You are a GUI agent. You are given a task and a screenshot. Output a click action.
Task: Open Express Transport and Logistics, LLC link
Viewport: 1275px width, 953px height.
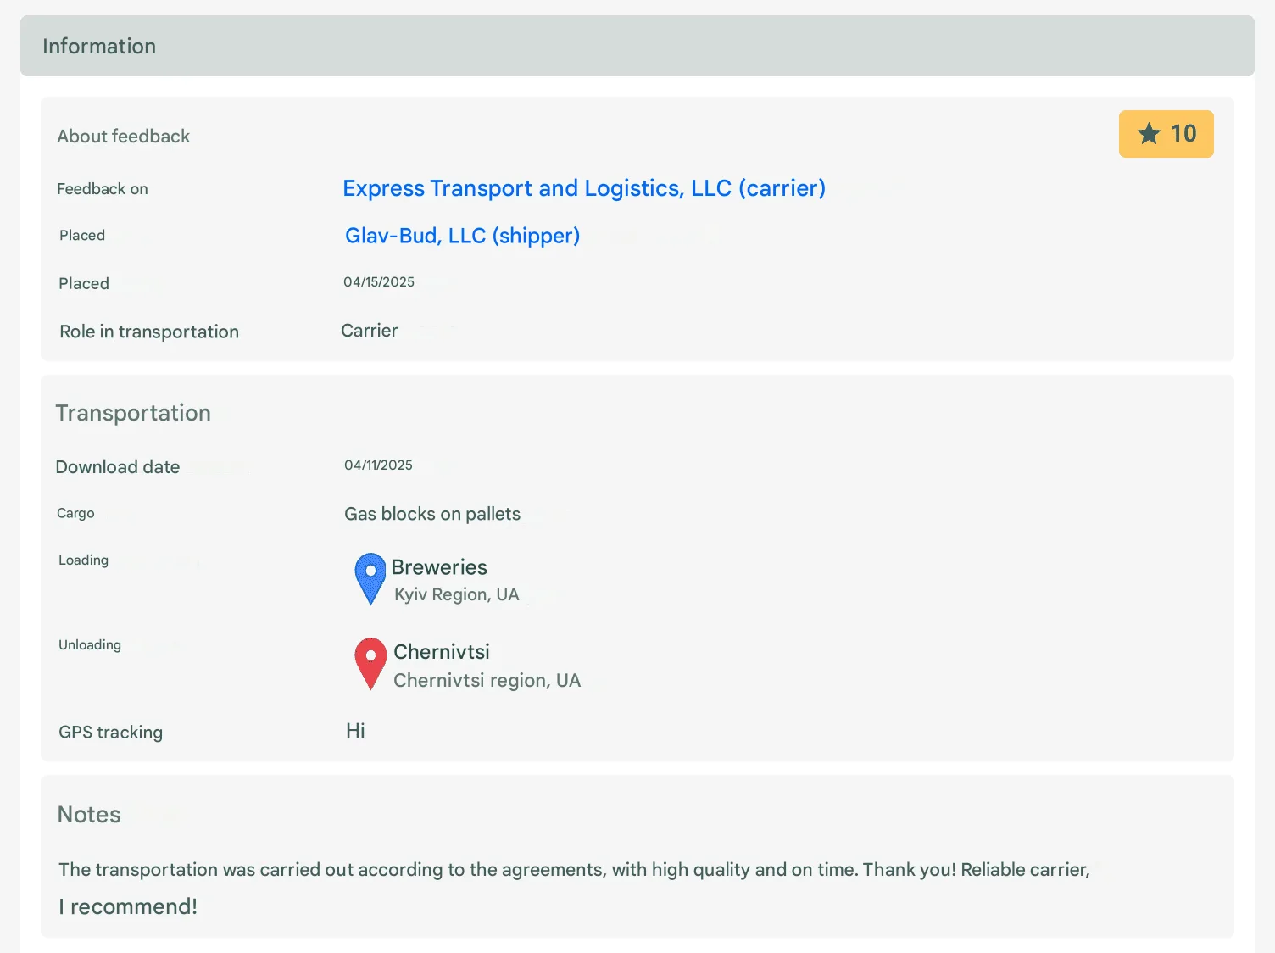(584, 188)
